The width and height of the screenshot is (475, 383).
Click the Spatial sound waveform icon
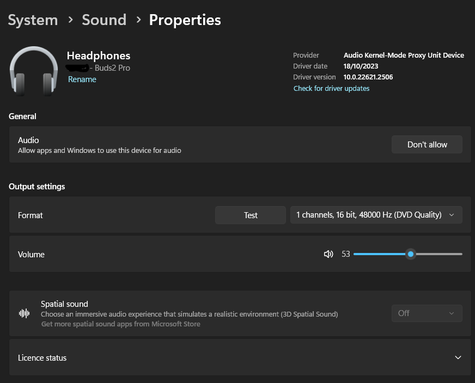25,313
